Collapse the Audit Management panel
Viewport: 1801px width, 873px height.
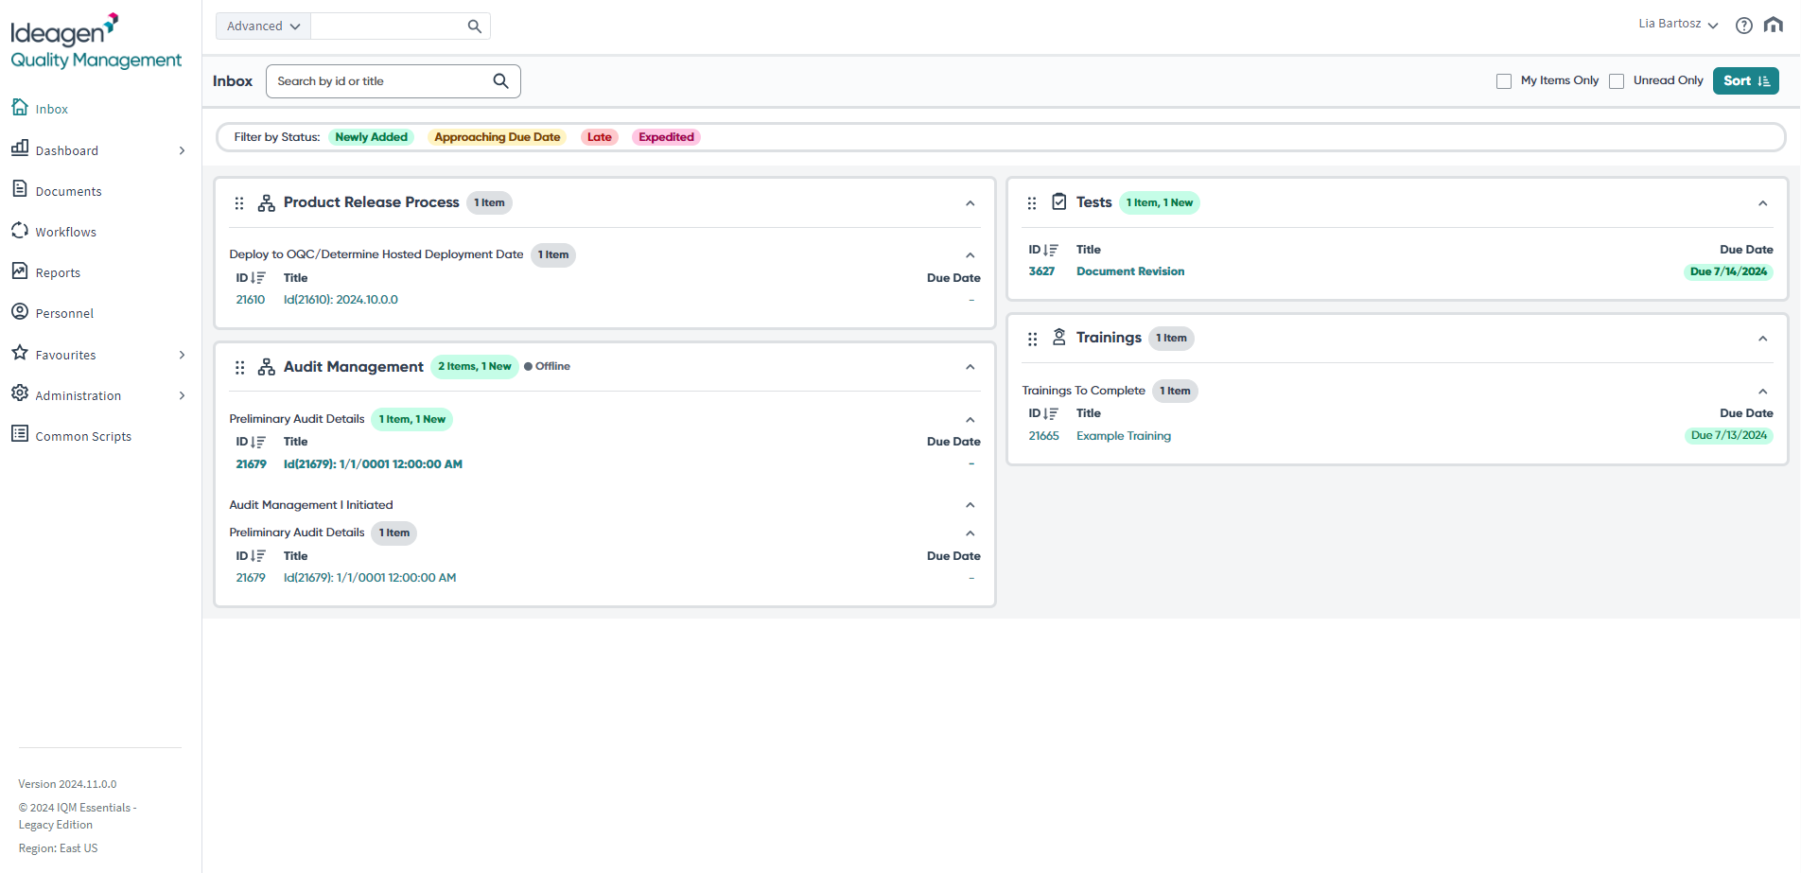coord(970,367)
